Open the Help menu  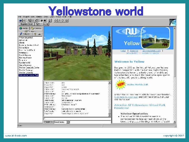[x=70, y=17]
